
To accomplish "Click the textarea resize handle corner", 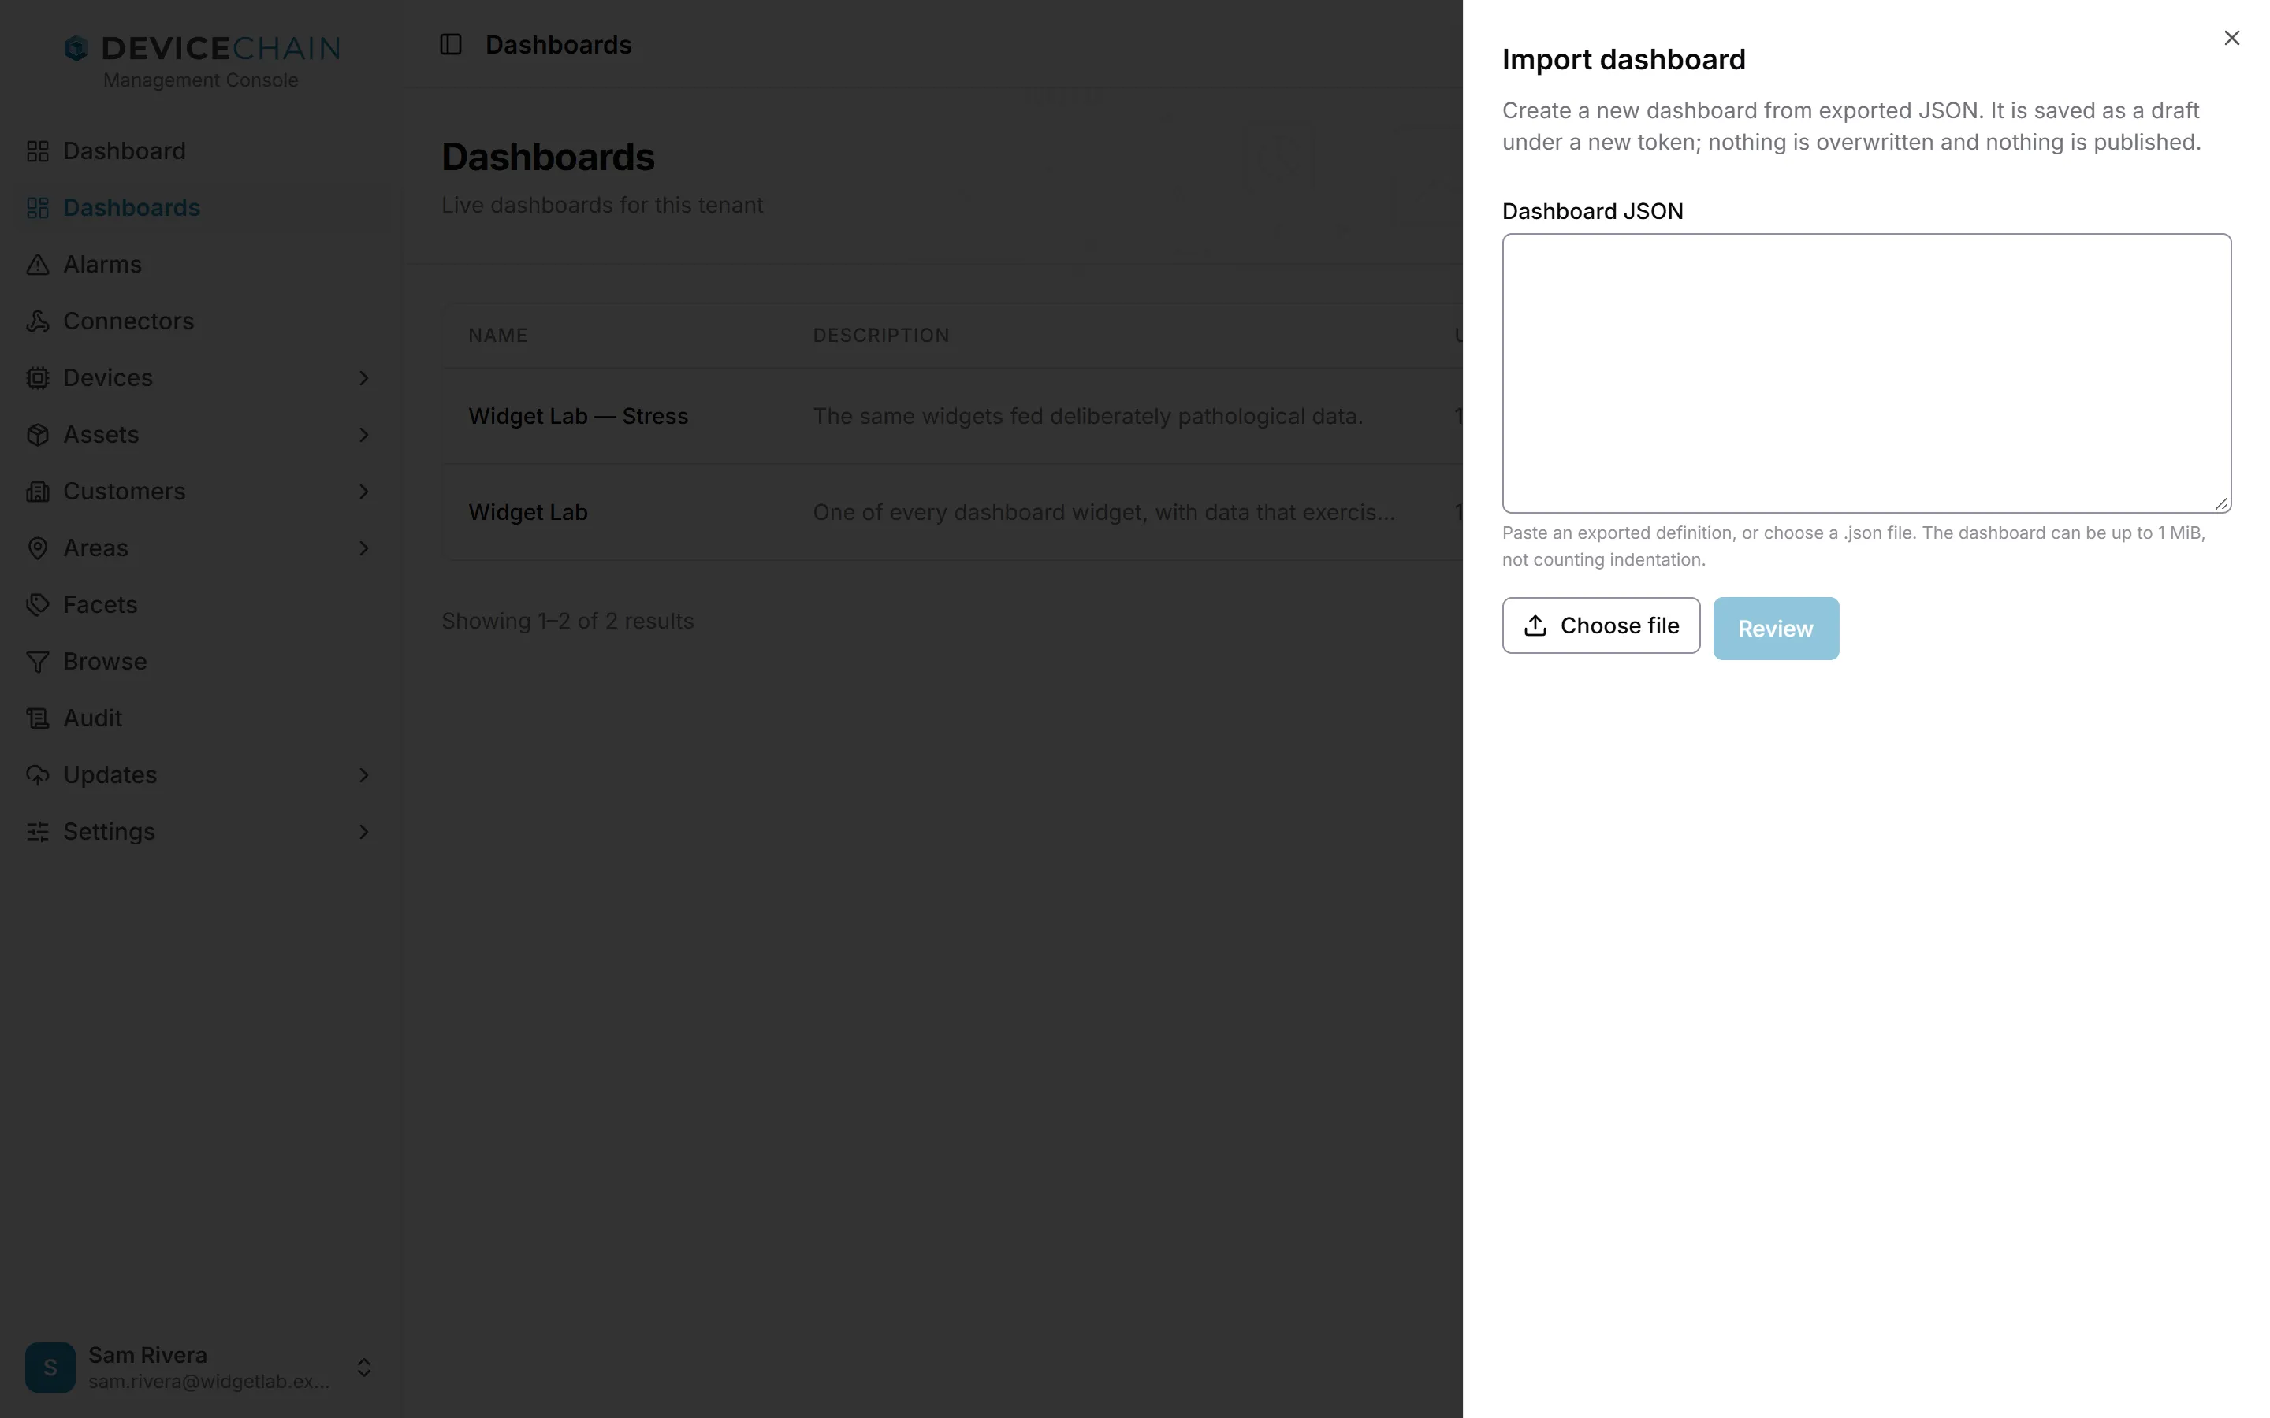I will pos(2220,503).
